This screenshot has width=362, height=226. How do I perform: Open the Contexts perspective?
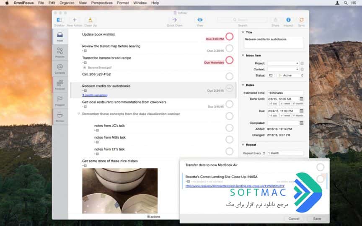60,69
